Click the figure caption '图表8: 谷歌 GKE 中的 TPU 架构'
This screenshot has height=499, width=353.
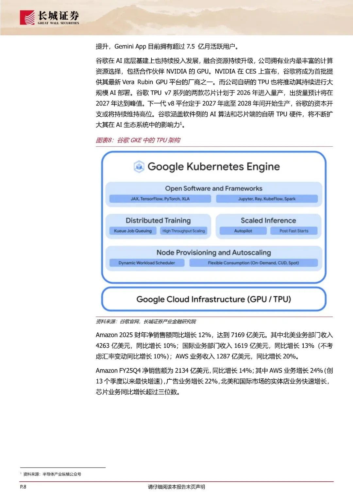138,140
